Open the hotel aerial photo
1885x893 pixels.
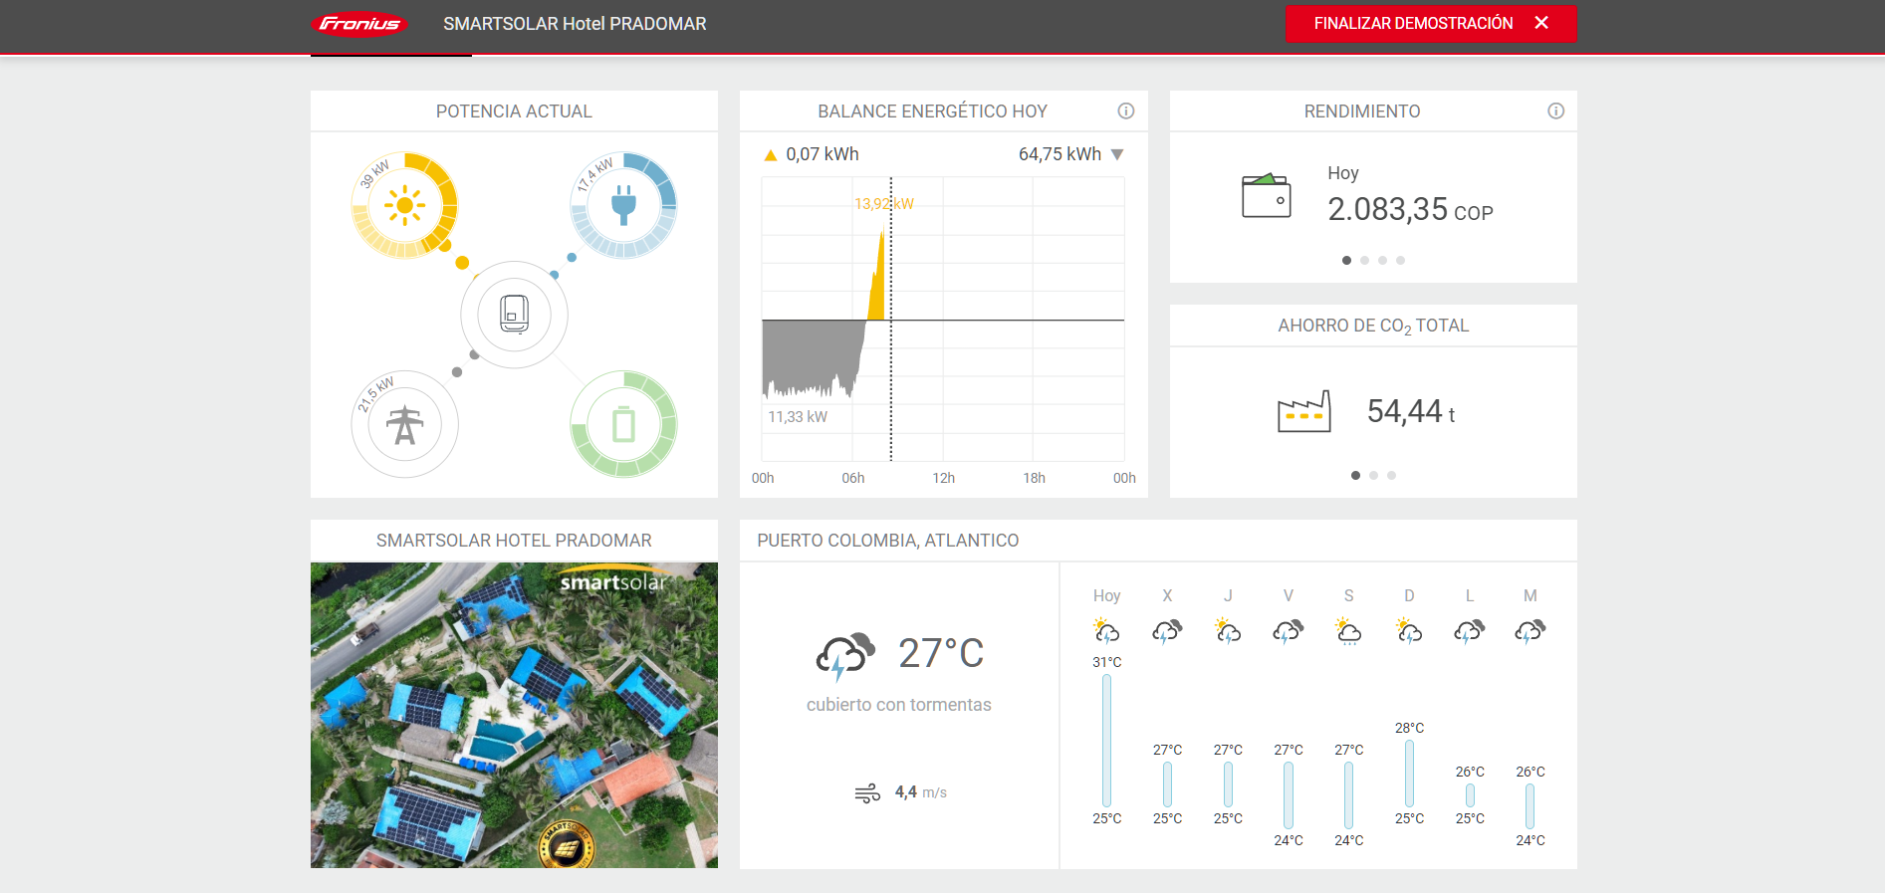pyautogui.click(x=514, y=715)
